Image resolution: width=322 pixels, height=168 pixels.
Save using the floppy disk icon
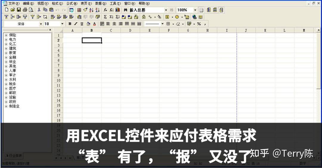pos(19,10)
